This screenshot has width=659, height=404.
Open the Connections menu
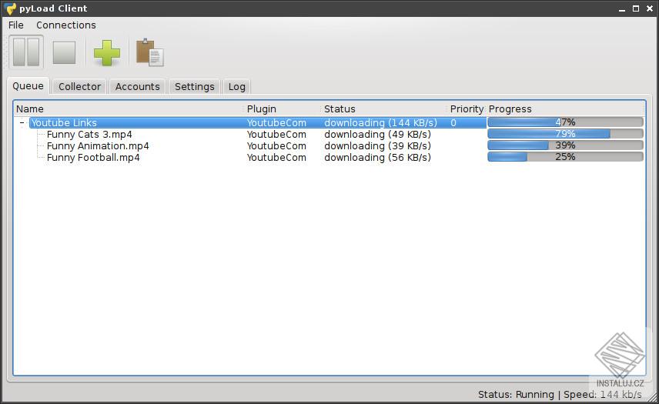pyautogui.click(x=66, y=25)
